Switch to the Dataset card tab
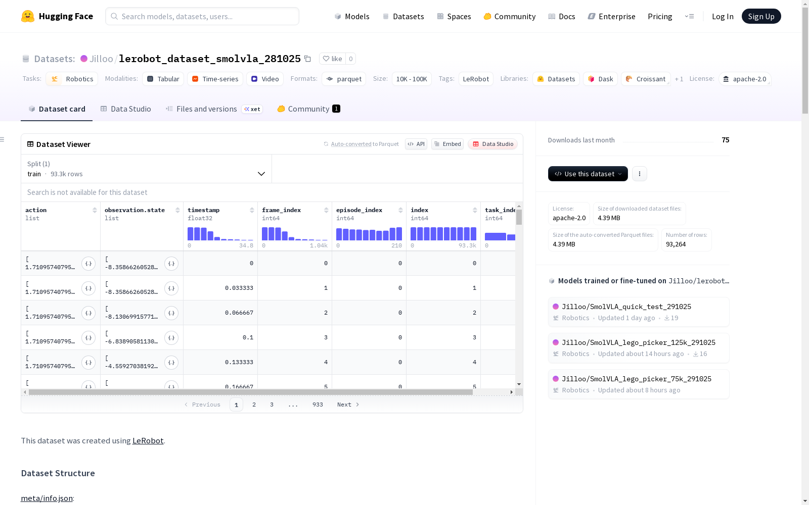The image size is (809, 505). [57, 109]
